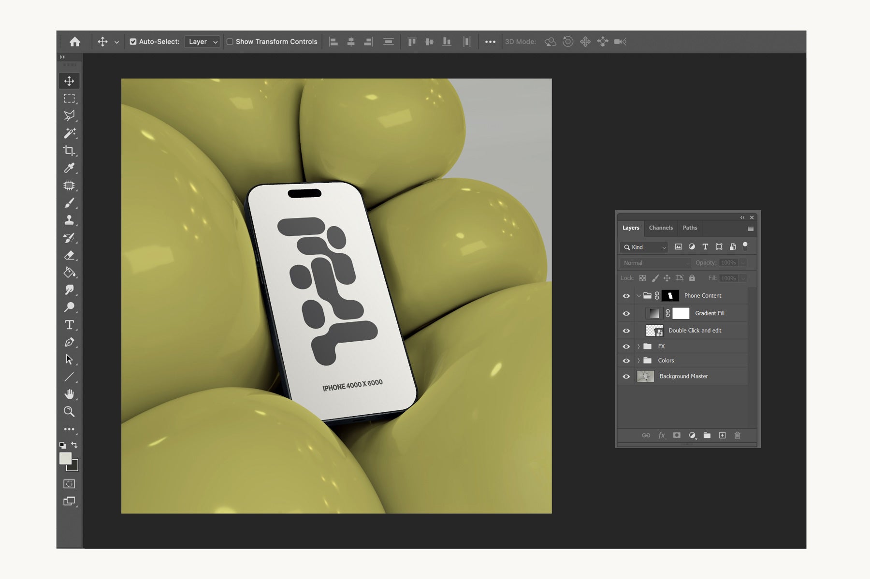Select the Zoom tool

click(x=69, y=411)
